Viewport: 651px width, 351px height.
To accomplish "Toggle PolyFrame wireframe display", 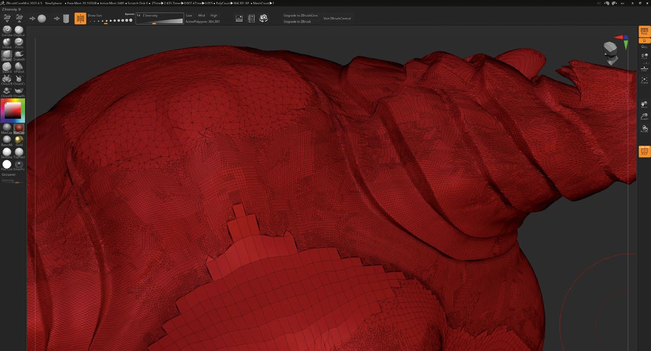I will pos(644,151).
